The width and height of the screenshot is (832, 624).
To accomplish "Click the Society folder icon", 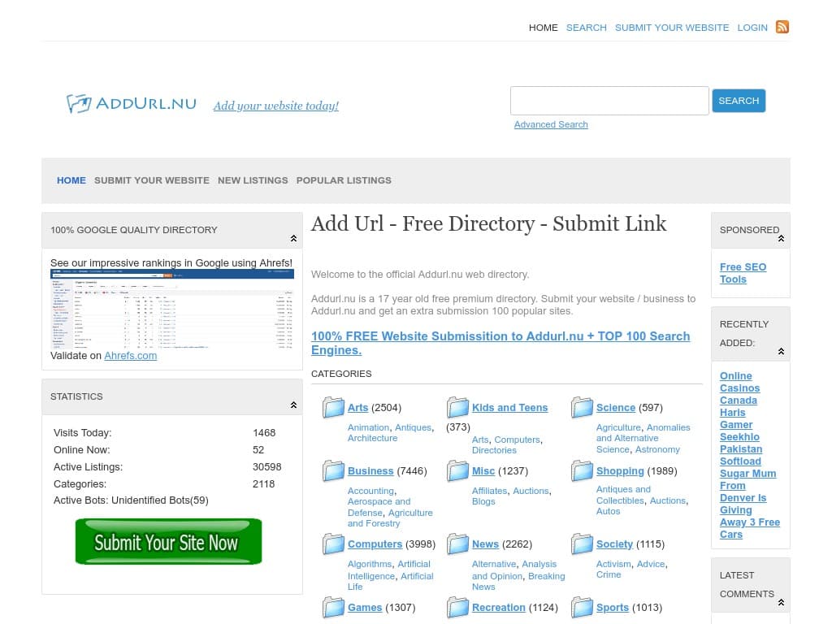I will point(582,544).
